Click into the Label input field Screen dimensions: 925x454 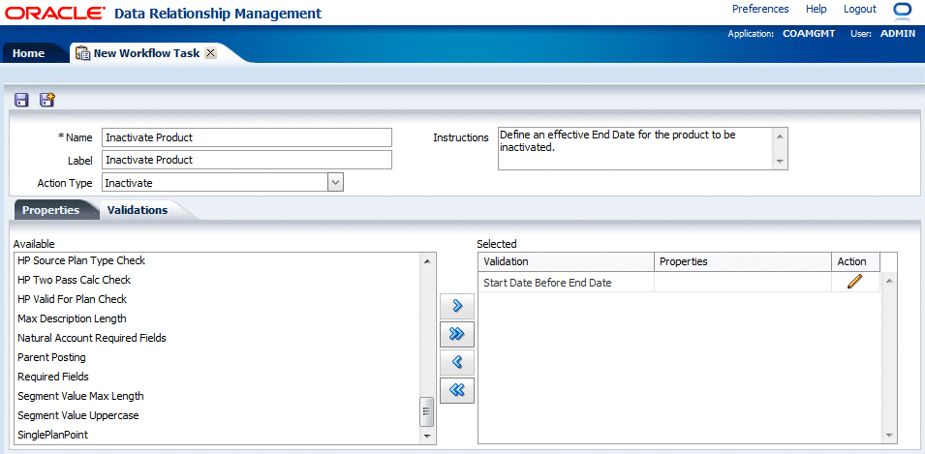point(247,160)
